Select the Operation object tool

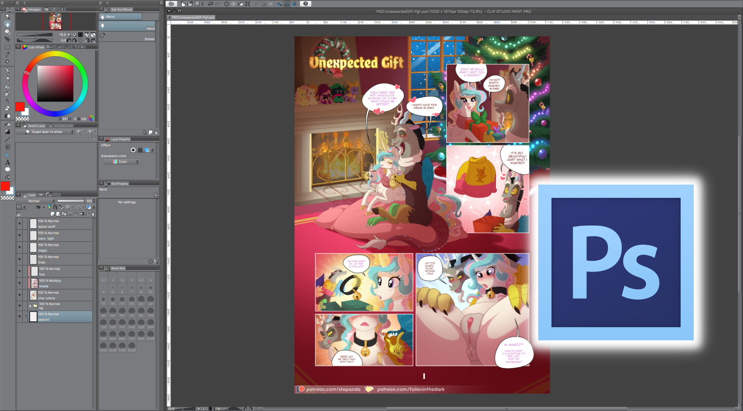7,32
